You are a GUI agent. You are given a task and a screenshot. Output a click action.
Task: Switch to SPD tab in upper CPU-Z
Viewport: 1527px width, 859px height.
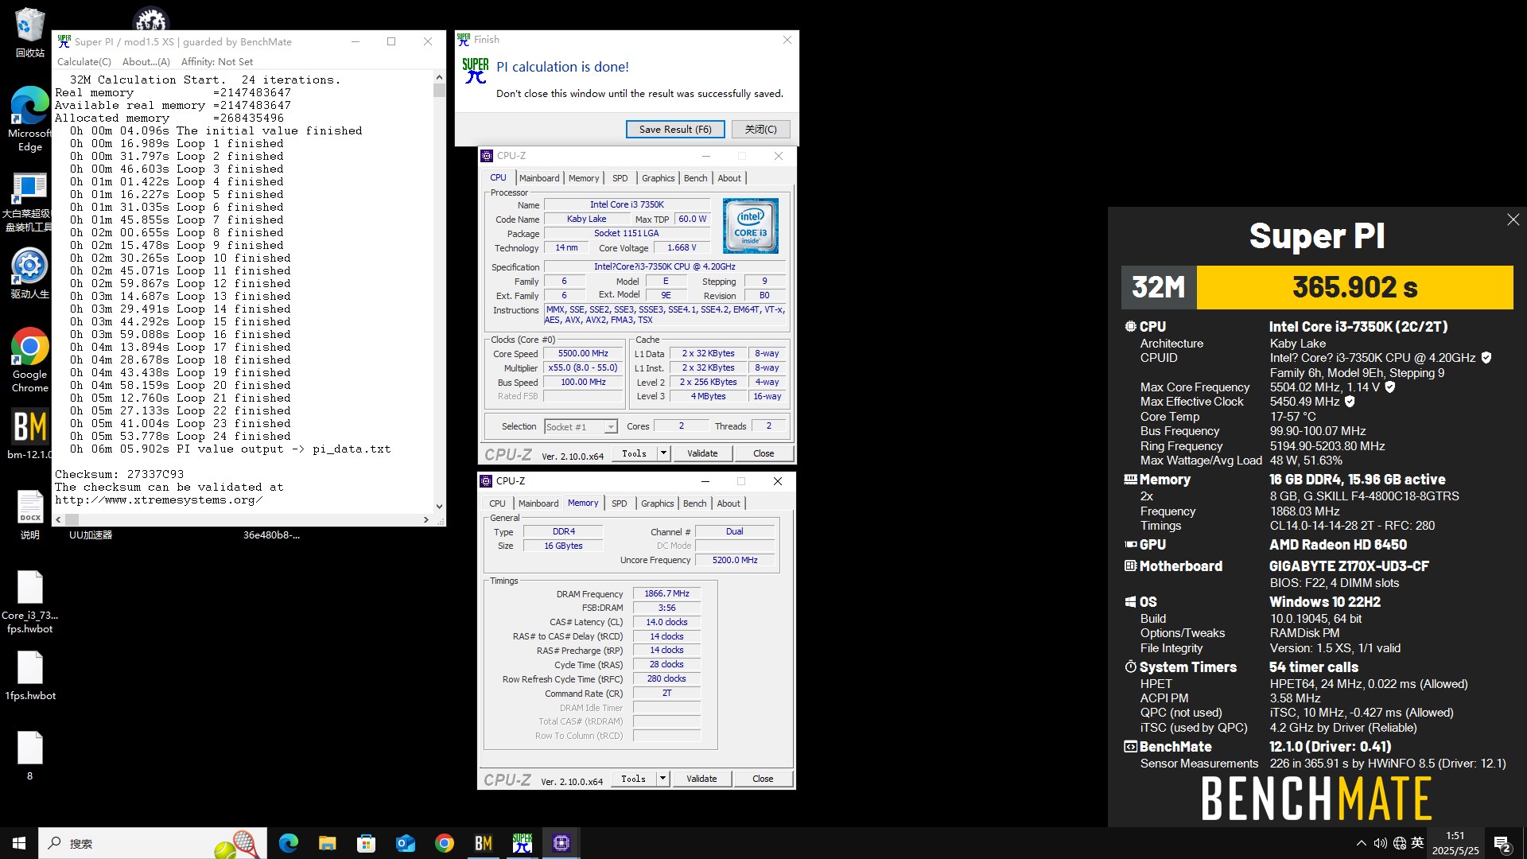click(620, 178)
